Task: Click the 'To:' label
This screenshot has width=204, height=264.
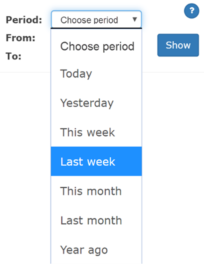Action: [x=14, y=56]
